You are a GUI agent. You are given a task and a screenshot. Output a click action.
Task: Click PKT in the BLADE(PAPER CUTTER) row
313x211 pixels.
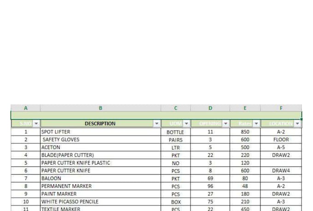(x=176, y=155)
